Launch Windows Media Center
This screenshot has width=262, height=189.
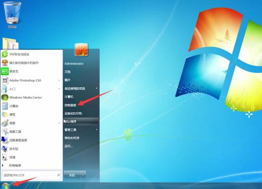click(x=25, y=97)
